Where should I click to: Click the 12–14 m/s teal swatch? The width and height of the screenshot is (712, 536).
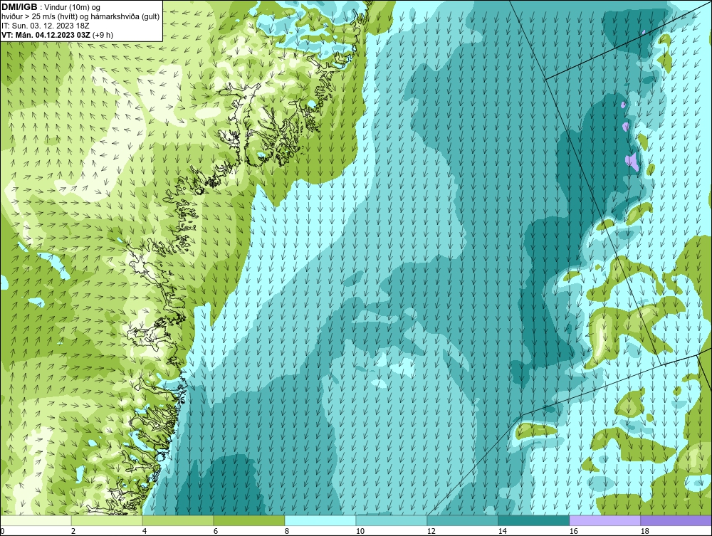click(462, 520)
